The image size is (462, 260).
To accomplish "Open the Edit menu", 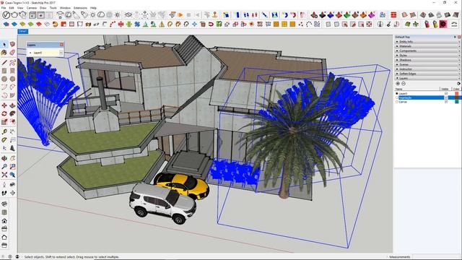I will point(12,8).
